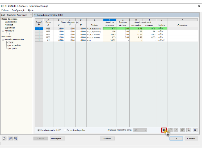The image size is (202, 151).
Task: Click cell value 34.52 in column F
Action: [110, 41]
